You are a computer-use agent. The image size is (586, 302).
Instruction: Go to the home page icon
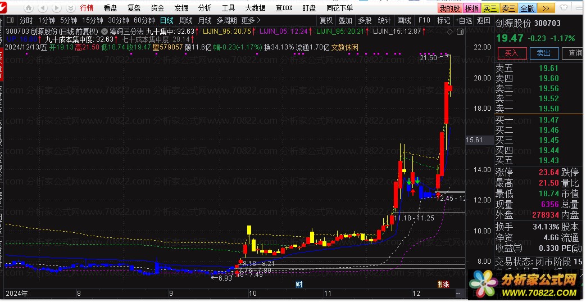coord(29,8)
